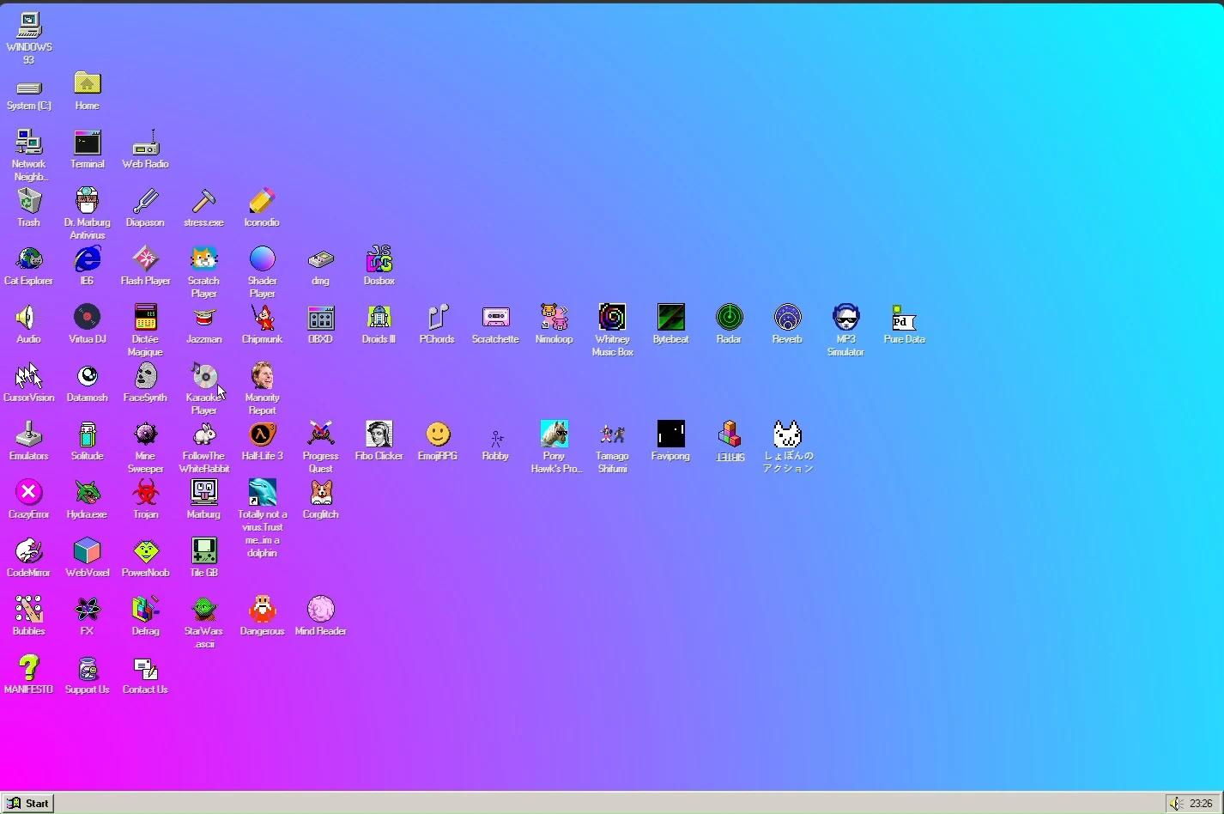
Task: Launch Mind Reader brain icon
Action: pyautogui.click(x=320, y=610)
